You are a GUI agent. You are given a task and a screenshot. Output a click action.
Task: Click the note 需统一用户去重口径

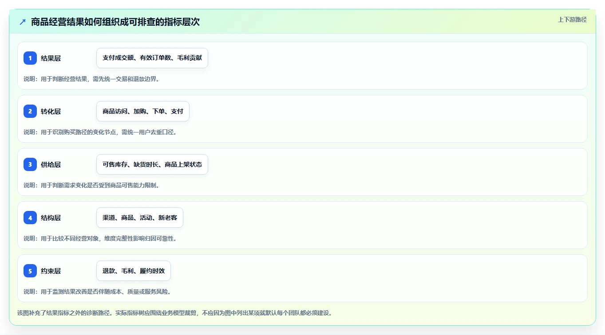click(x=149, y=132)
